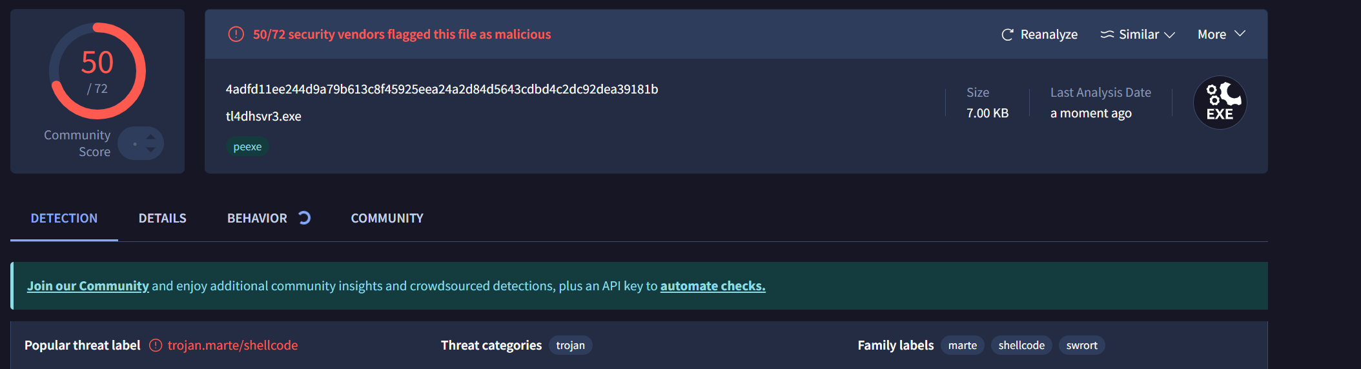Click the SHA-256 file hash text
This screenshot has width=1361, height=369.
click(x=442, y=89)
